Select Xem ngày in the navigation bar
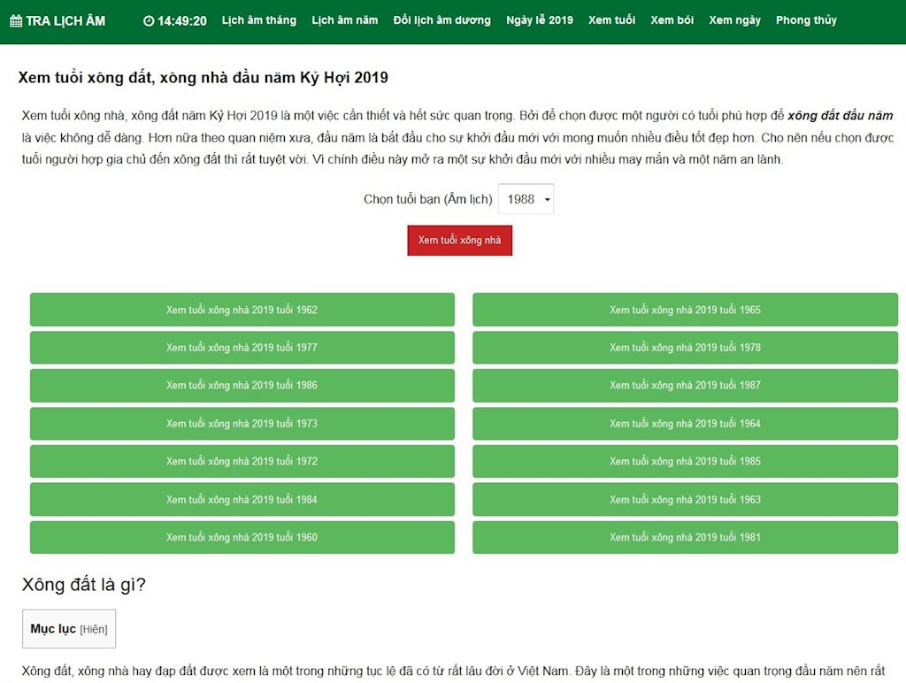Image resolution: width=906 pixels, height=683 pixels. coord(734,19)
